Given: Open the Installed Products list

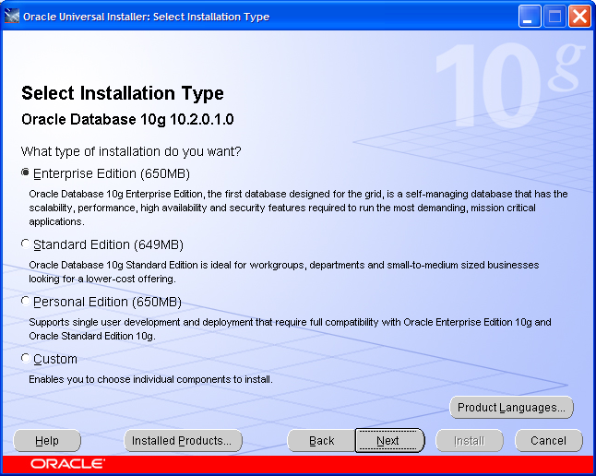Looking at the screenshot, I should tap(184, 441).
